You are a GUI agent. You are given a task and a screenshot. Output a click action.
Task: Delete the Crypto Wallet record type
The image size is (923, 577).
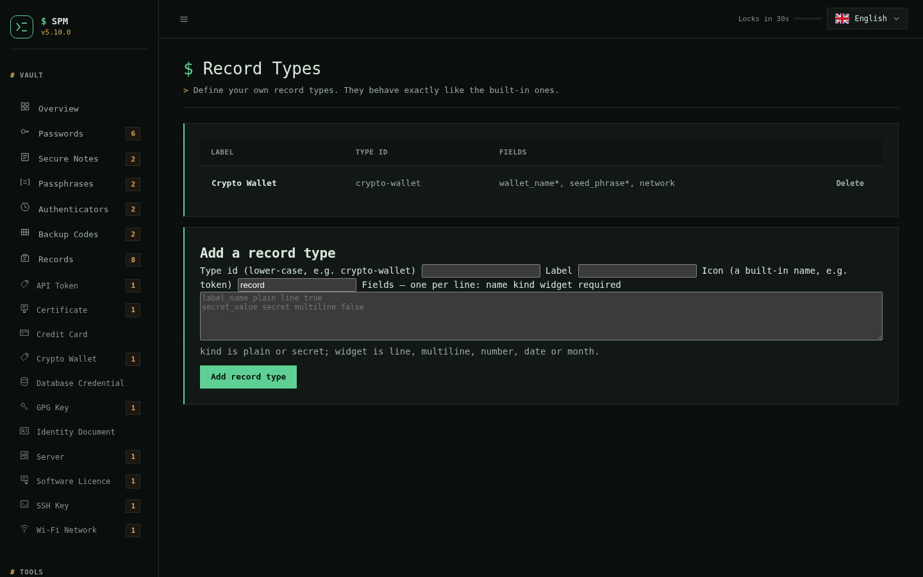pos(850,183)
